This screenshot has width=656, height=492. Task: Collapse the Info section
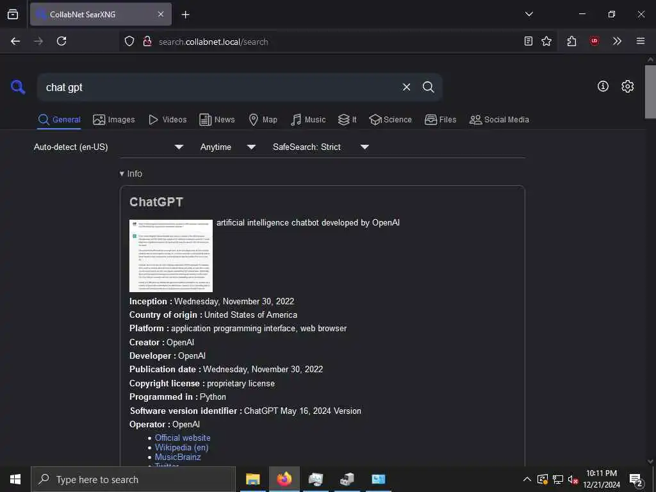(131, 174)
